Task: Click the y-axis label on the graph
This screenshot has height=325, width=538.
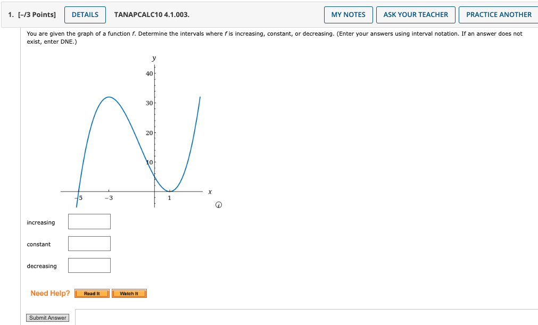Action: (x=153, y=57)
